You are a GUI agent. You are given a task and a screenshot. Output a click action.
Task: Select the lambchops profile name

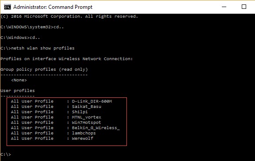84,133
